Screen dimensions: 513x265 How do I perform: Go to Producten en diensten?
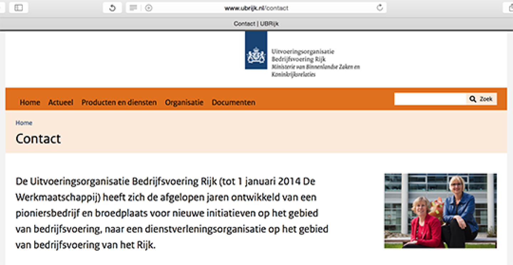pos(119,103)
